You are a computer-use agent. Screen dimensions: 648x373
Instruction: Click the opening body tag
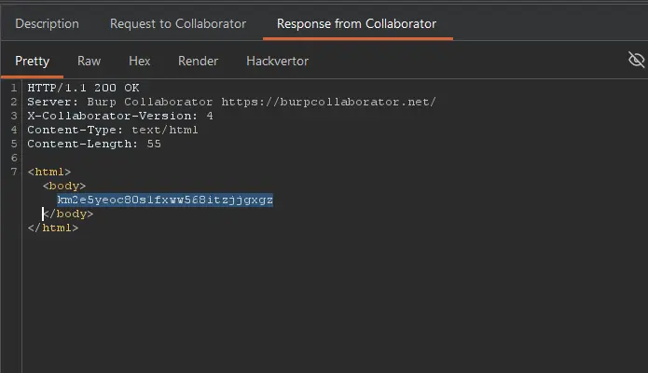[x=64, y=186]
